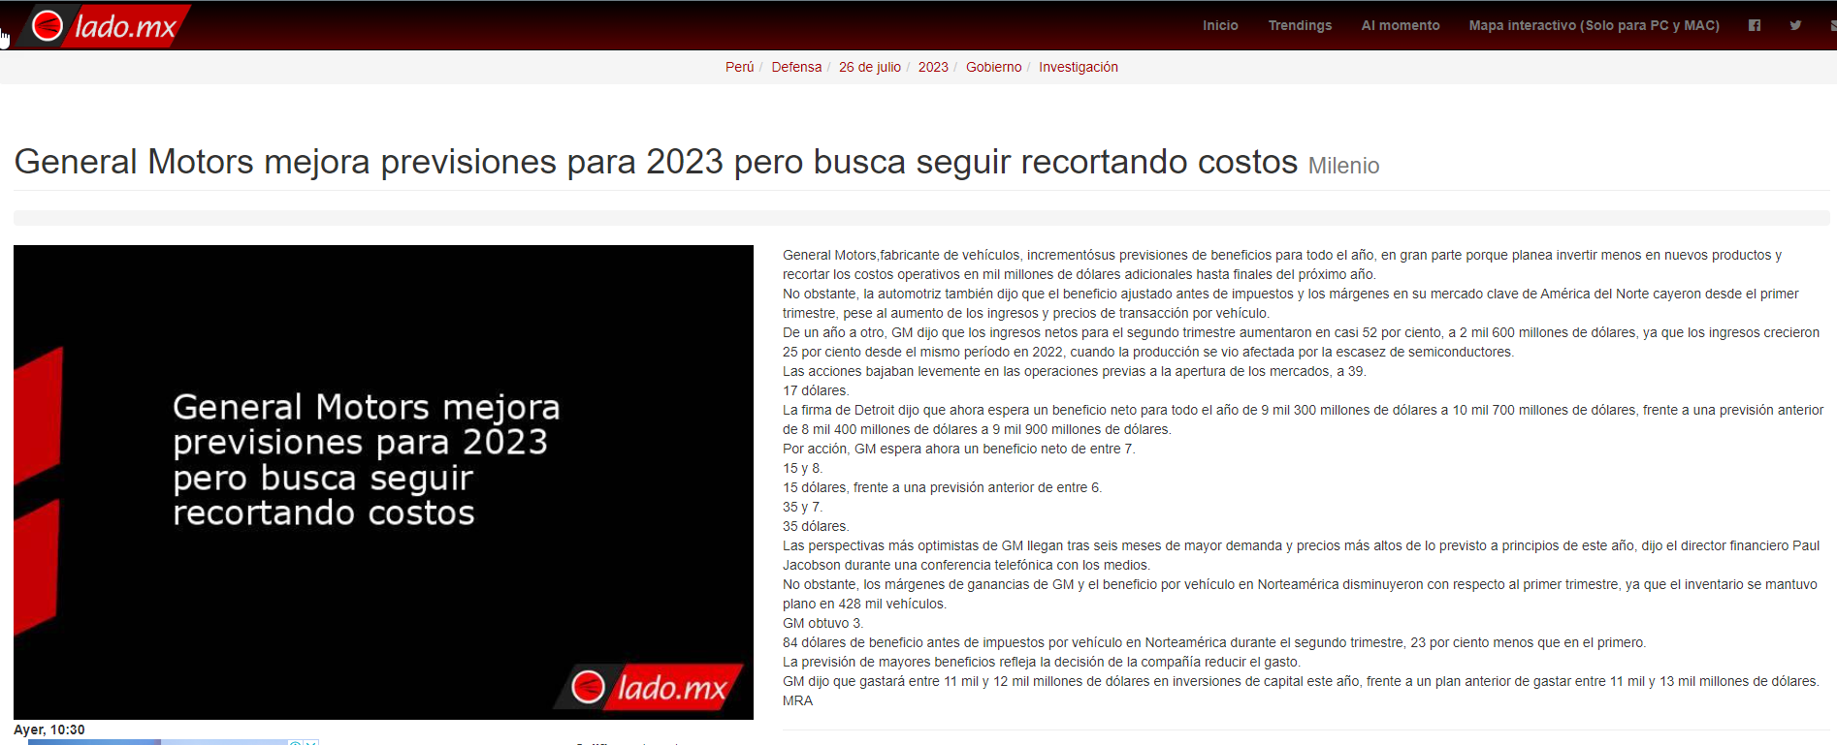Click the line 'Por acción, GM espera ahora'
The width and height of the screenshot is (1837, 745).
tap(958, 449)
